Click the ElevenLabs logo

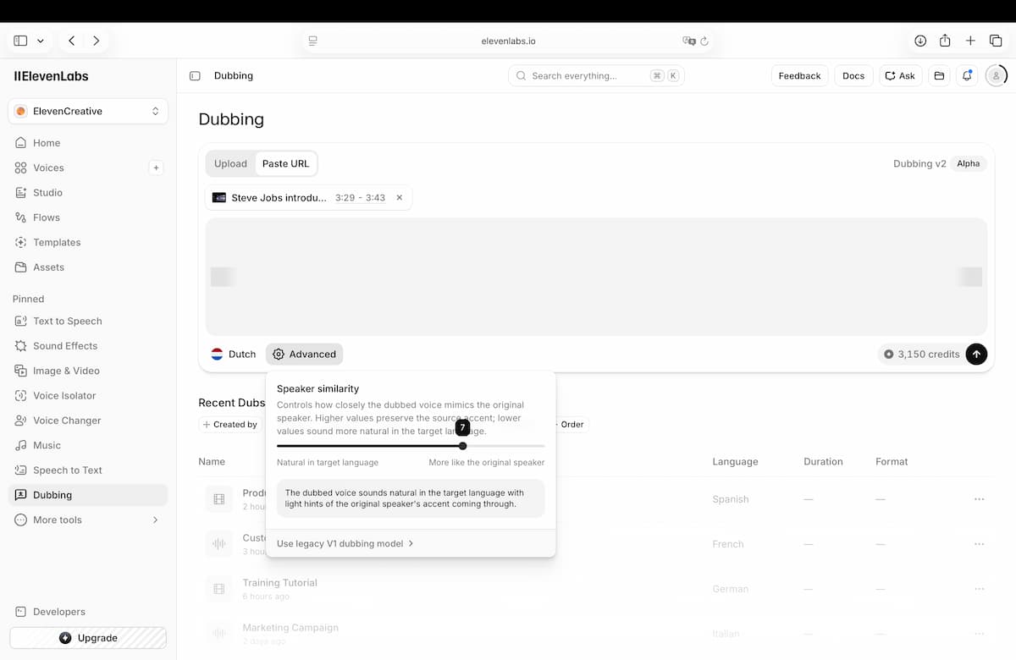(x=51, y=76)
